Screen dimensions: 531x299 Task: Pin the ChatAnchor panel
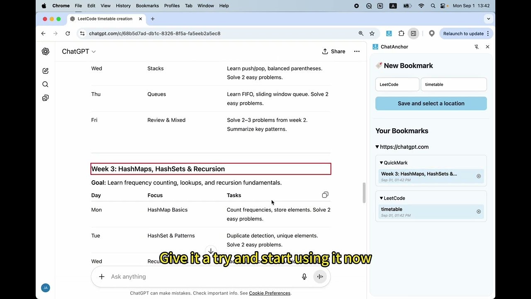477,47
